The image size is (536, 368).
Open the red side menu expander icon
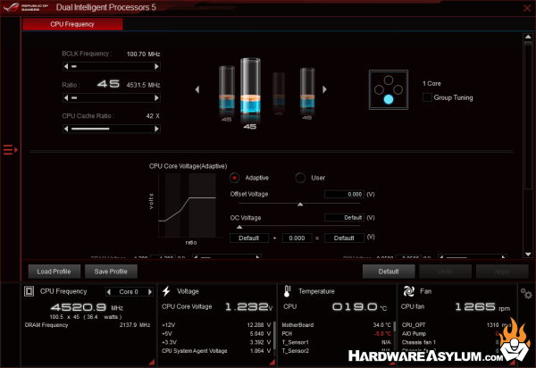[10, 150]
